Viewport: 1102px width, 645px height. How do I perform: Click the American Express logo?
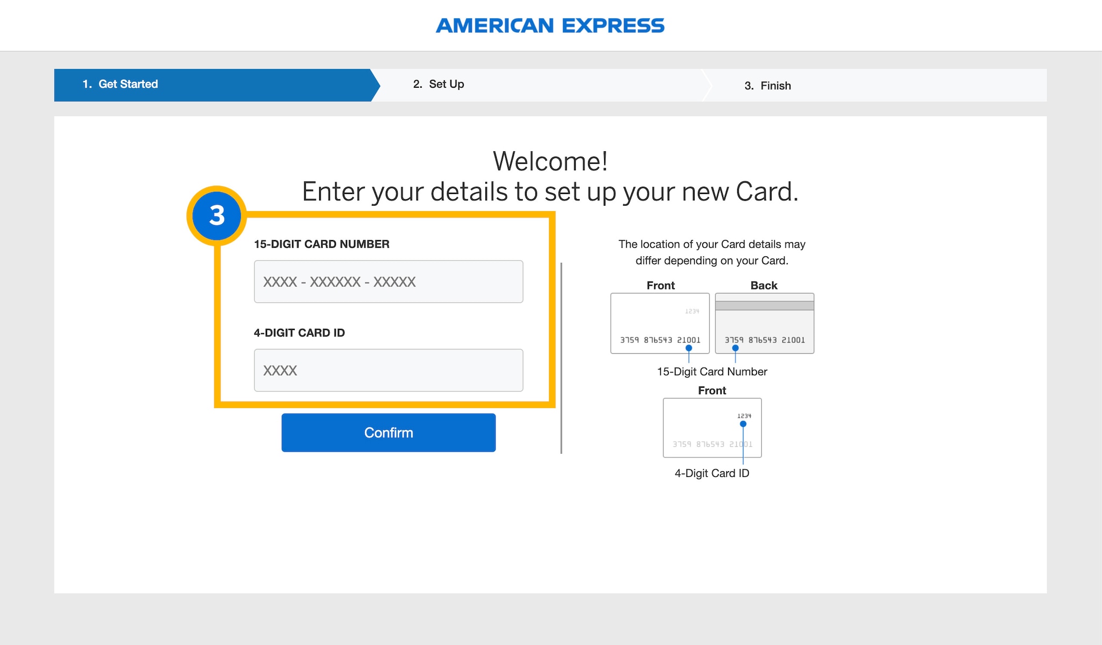click(550, 26)
